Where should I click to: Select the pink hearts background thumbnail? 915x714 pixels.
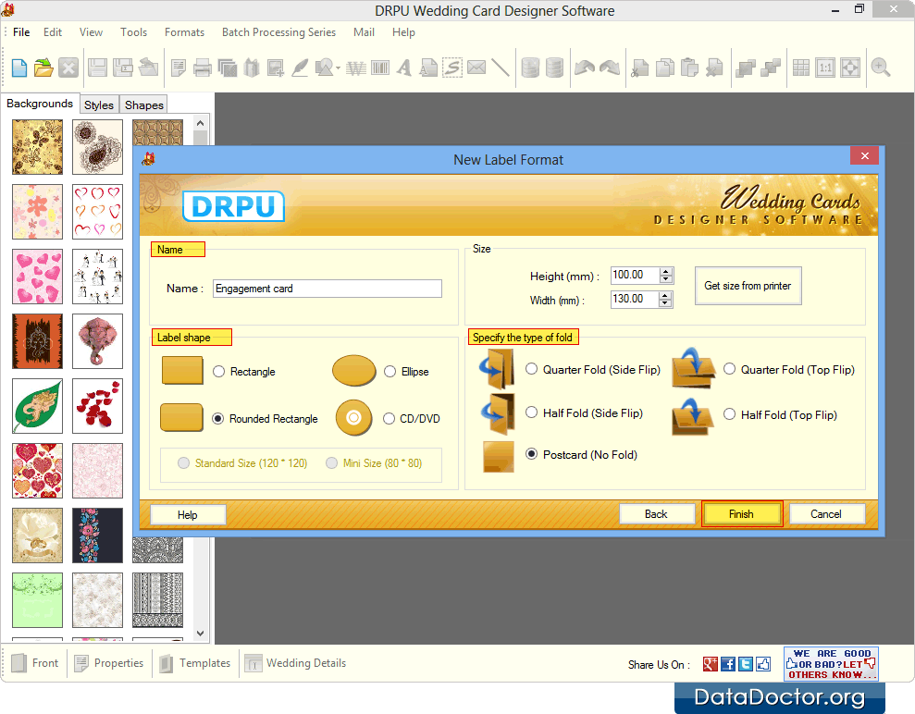point(37,277)
